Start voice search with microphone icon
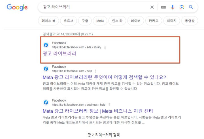Screen dimensions: 204x139 (173, 7)
